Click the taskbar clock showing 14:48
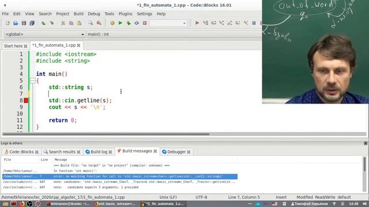369x207 pixels. pos(353,204)
